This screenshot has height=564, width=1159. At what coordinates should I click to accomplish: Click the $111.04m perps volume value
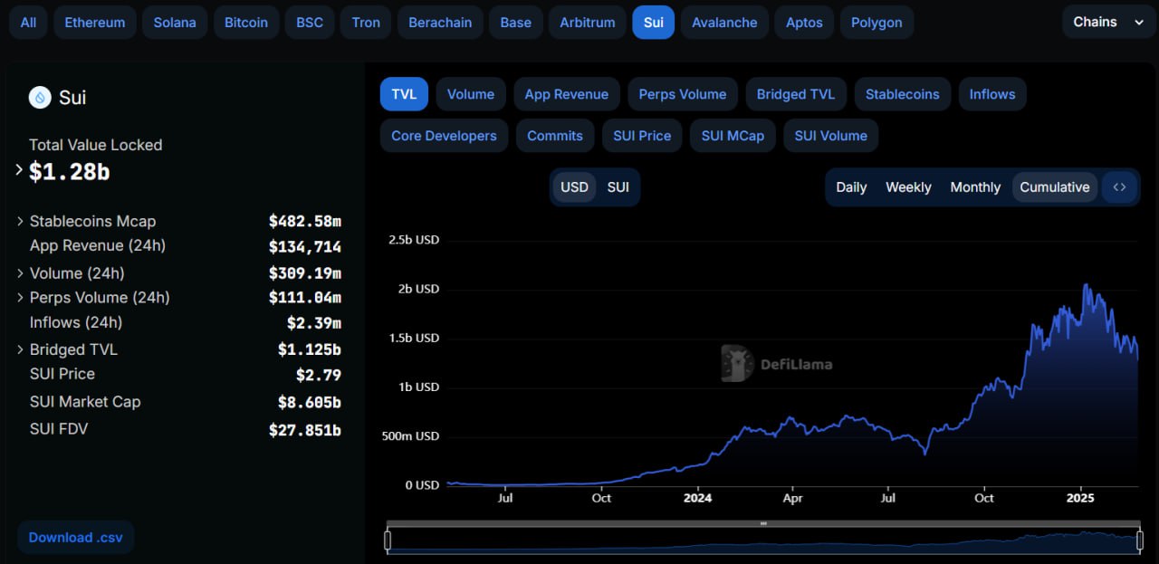pos(305,297)
